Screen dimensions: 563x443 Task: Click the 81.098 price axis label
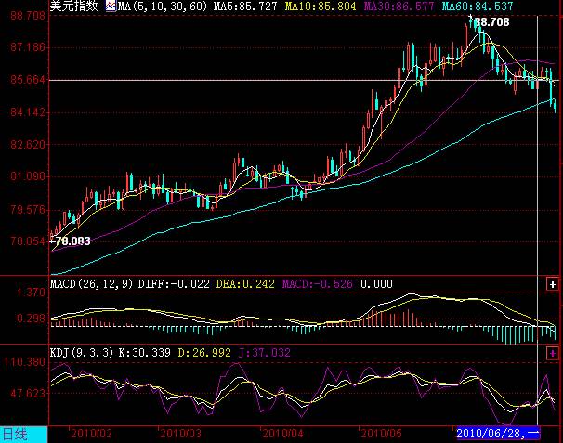28,176
